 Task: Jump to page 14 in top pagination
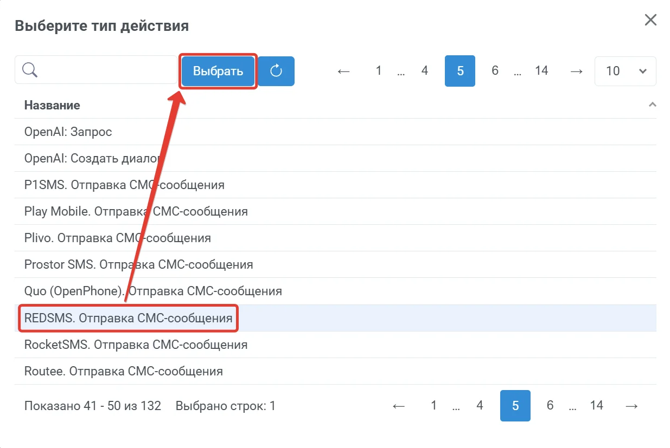click(x=541, y=71)
